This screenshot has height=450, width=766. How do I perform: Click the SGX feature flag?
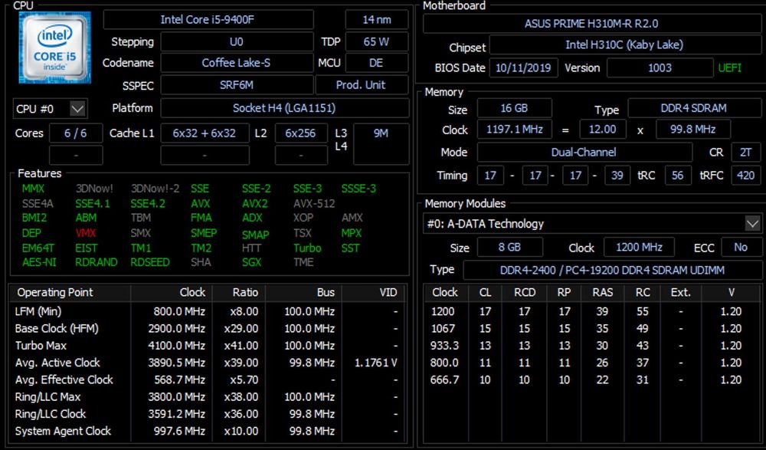click(x=251, y=262)
